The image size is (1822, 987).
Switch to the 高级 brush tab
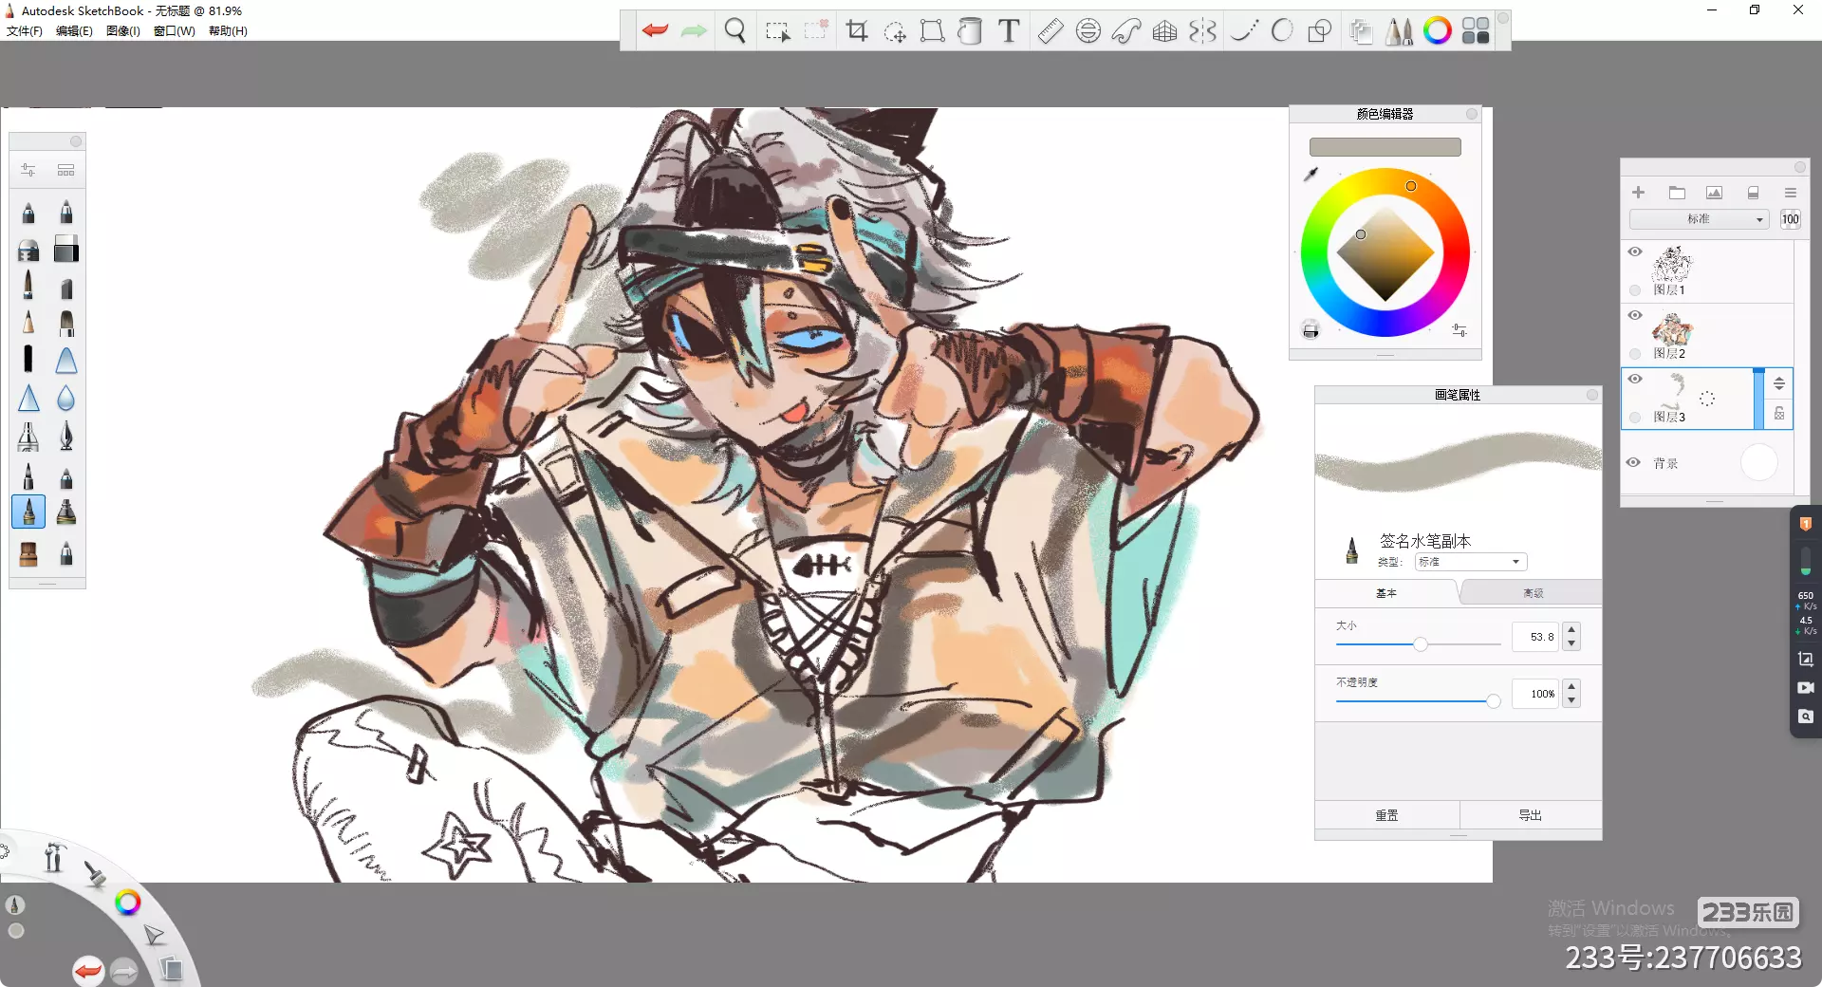[1533, 593]
